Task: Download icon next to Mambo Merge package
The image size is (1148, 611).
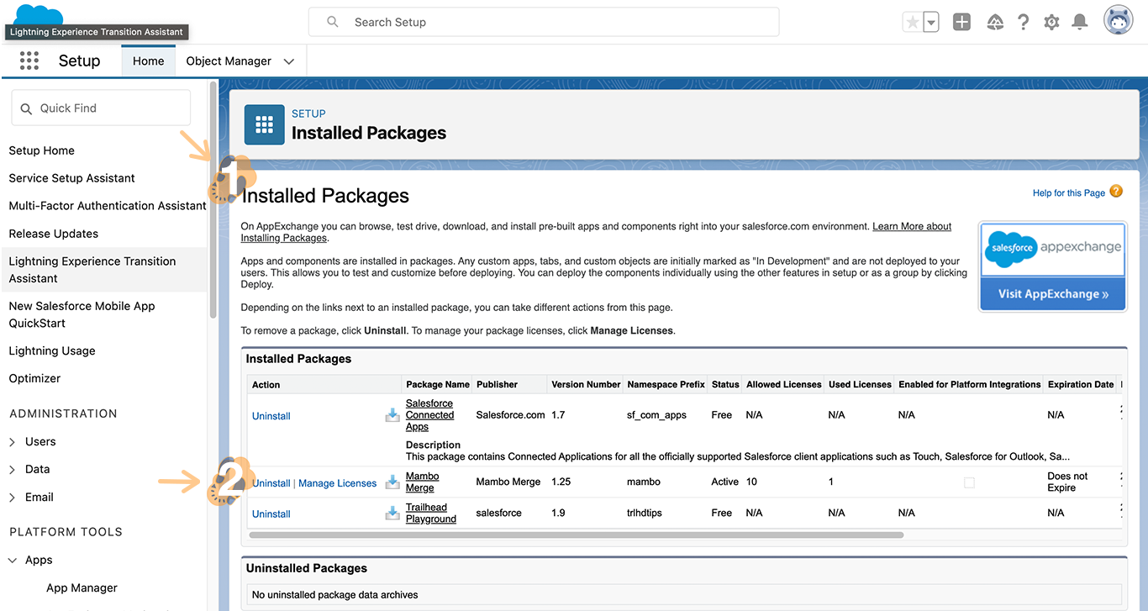Action: [x=392, y=482]
